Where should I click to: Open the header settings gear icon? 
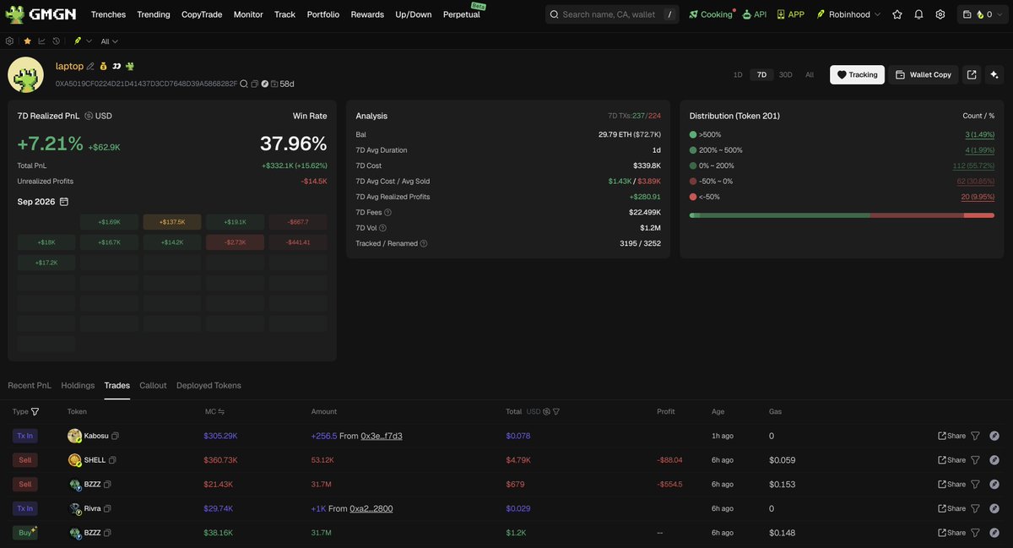click(x=940, y=14)
